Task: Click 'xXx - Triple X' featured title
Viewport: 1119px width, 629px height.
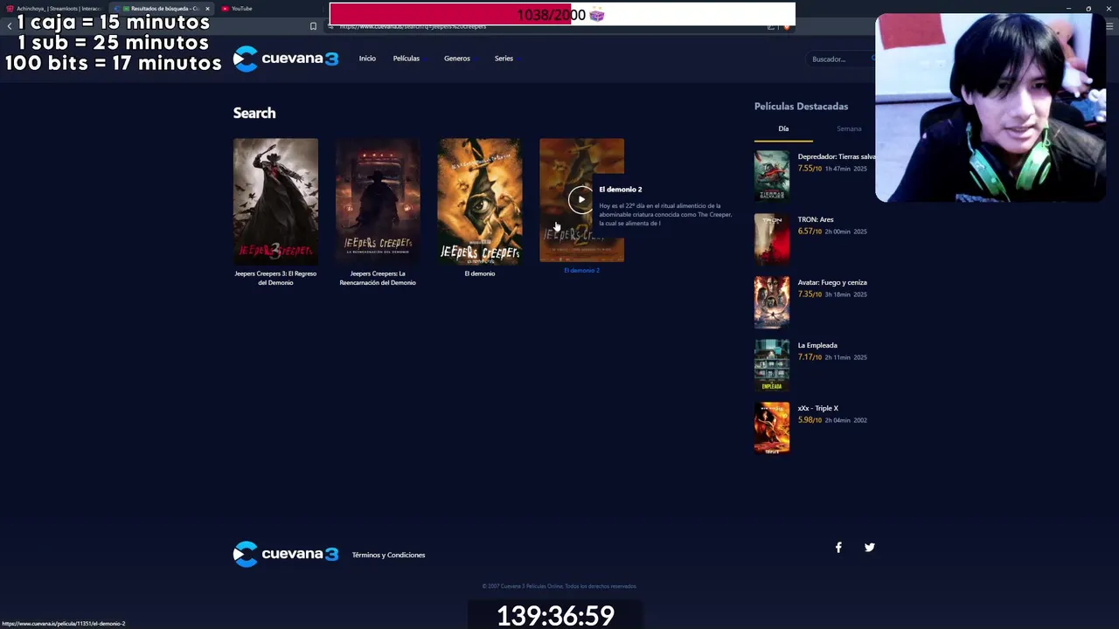Action: (818, 408)
